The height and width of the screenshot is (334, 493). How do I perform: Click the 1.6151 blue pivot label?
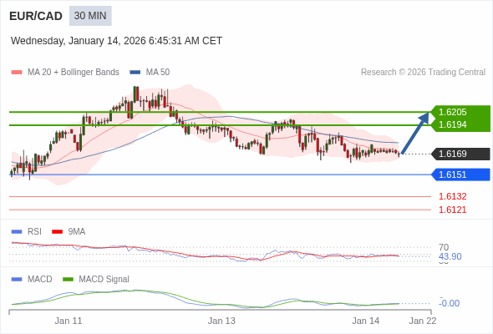pyautogui.click(x=460, y=175)
